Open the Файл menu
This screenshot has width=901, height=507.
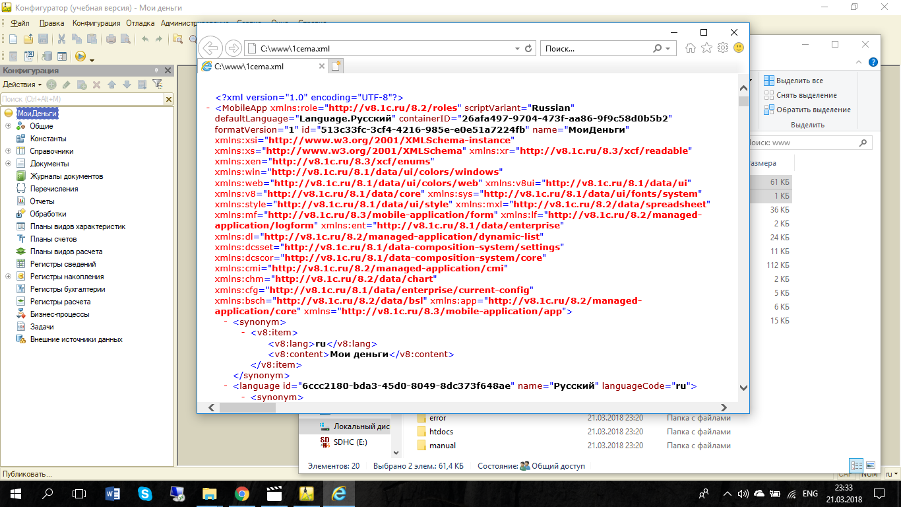20,23
